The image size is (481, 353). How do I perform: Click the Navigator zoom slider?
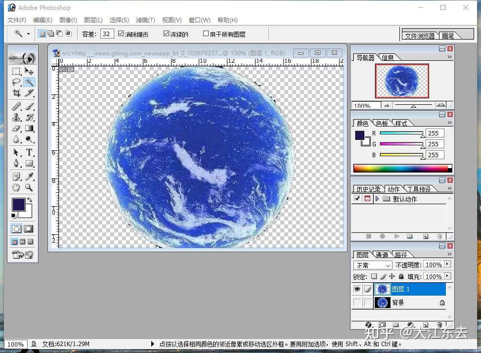[413, 105]
